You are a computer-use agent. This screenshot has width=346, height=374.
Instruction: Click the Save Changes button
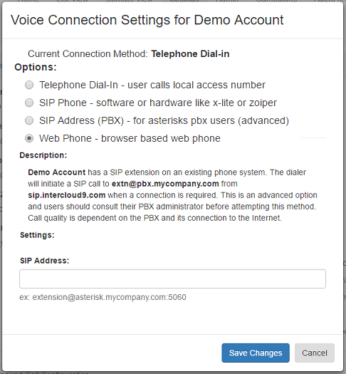click(256, 353)
